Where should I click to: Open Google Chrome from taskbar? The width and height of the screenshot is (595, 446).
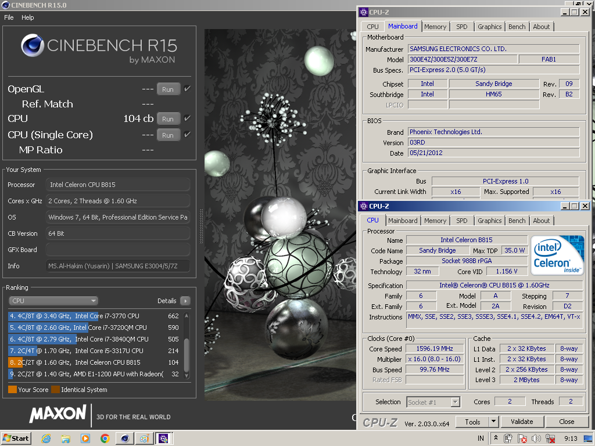tap(105, 438)
